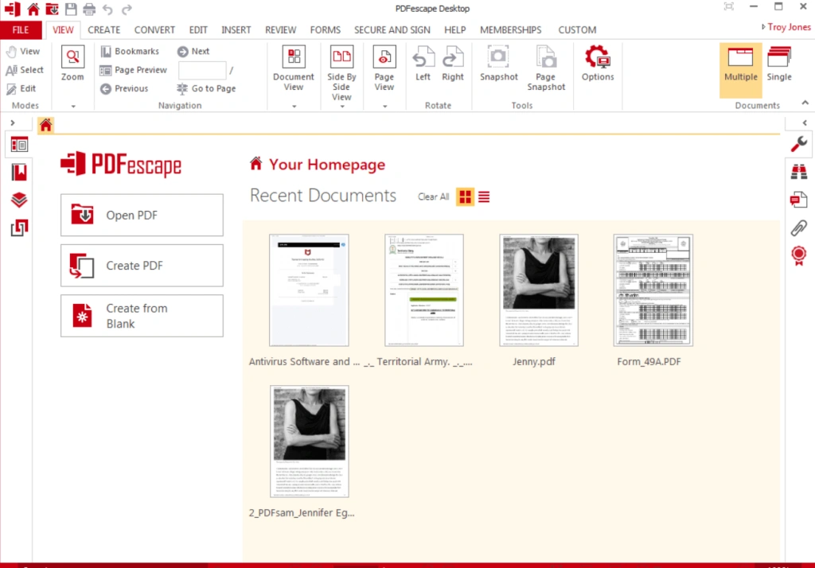Image resolution: width=815 pixels, height=568 pixels.
Task: Rotate page Right
Action: tap(453, 64)
